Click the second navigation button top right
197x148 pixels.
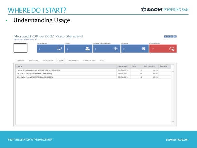(x=169, y=36)
